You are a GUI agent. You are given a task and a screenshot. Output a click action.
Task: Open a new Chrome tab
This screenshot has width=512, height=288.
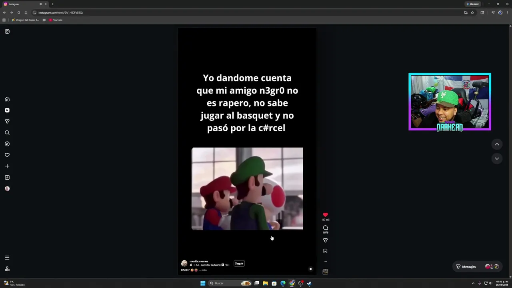click(52, 4)
